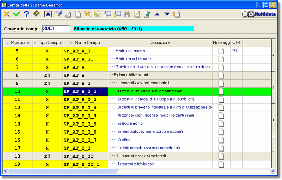Click the EU unit value in row 5
The width and height of the screenshot is (282, 180).
click(x=234, y=50)
